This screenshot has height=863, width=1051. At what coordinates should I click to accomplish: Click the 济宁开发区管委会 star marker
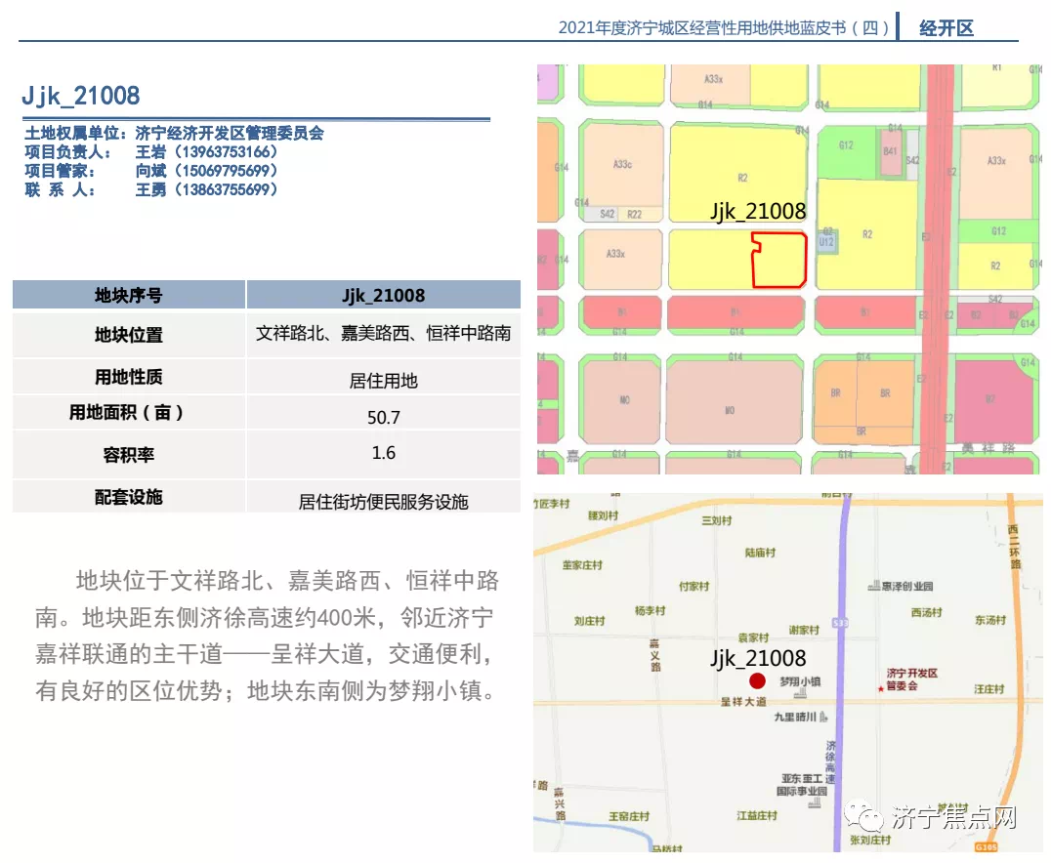[x=881, y=689]
